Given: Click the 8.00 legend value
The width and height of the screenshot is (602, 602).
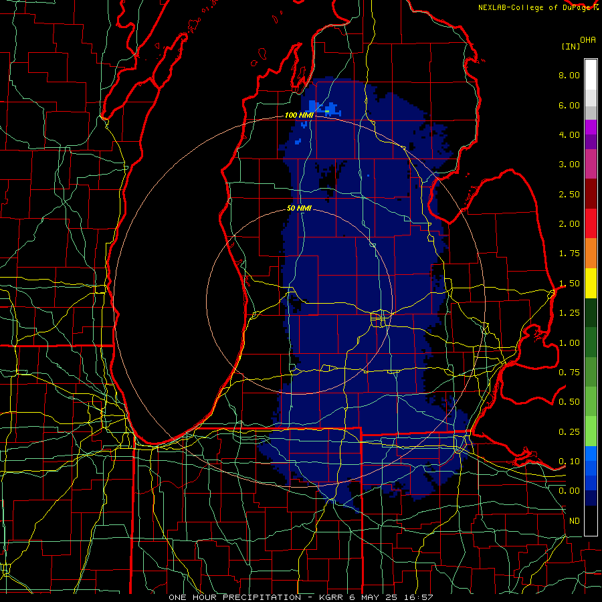Looking at the screenshot, I should click(x=569, y=75).
